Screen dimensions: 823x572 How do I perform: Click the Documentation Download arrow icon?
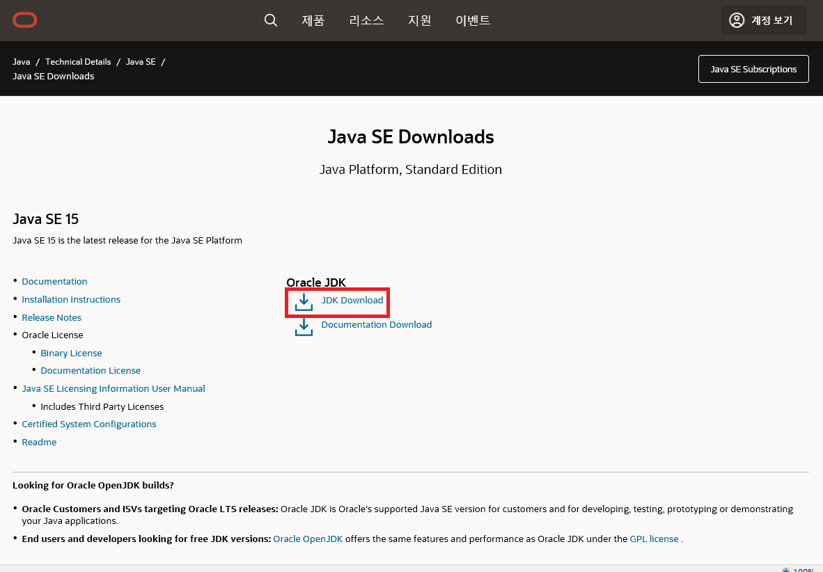[304, 327]
